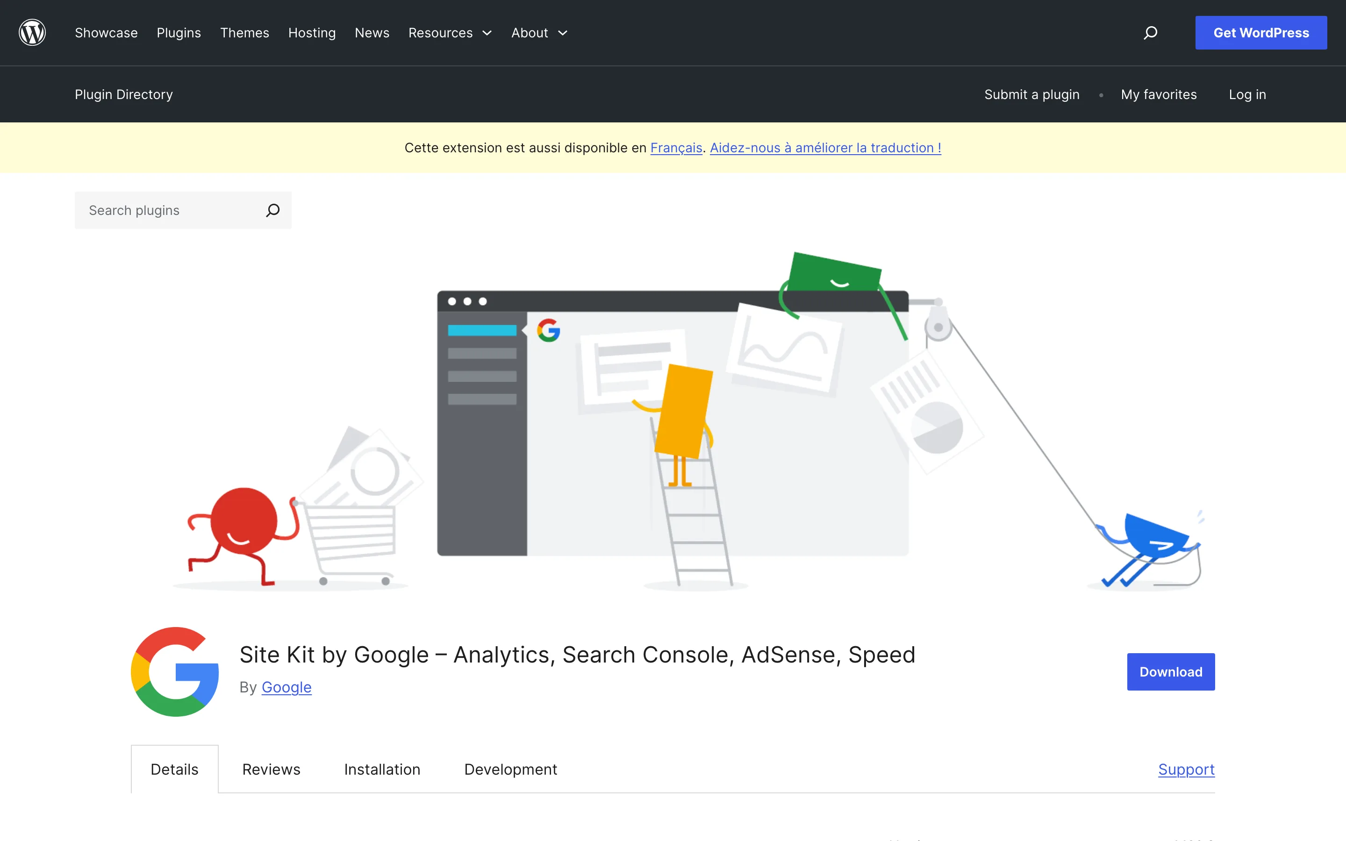Open the Showcase menu item
Screen dimensions: 1346x841
point(106,33)
